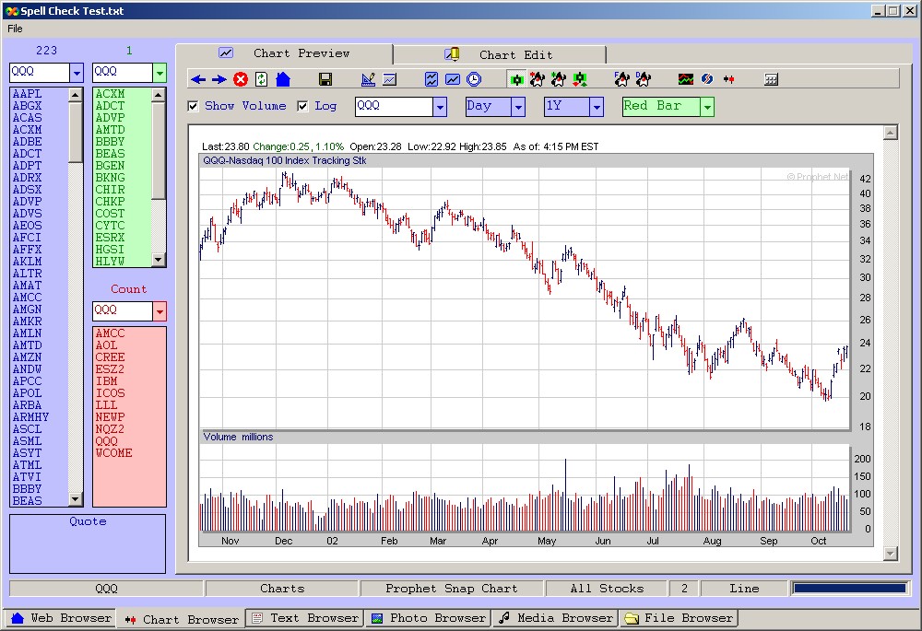This screenshot has width=922, height=631.
Task: Click the green box icon with red and green arrows
Action: click(x=580, y=79)
